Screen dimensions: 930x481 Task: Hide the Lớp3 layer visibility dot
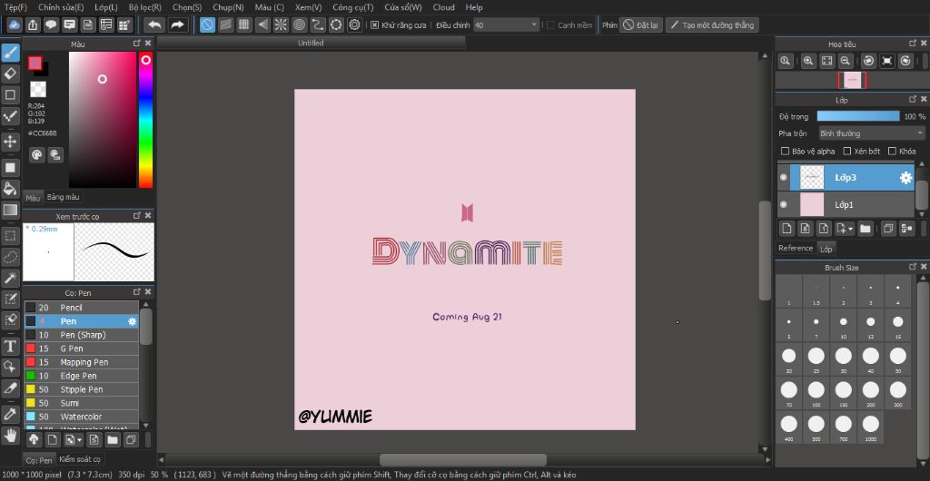coord(784,177)
